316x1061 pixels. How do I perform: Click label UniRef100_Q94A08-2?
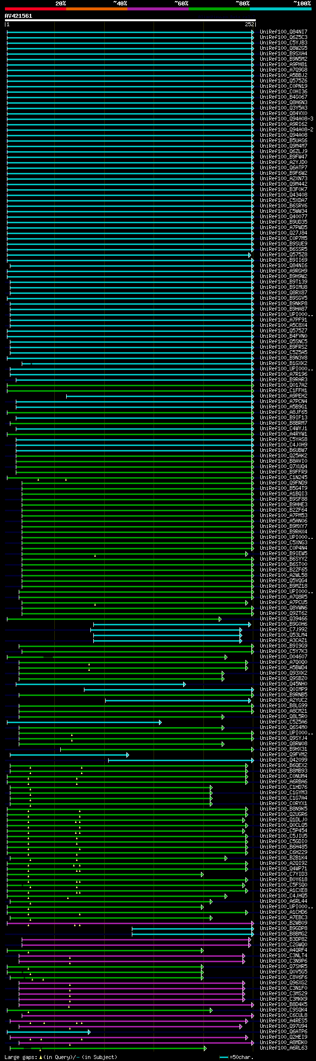(x=286, y=129)
